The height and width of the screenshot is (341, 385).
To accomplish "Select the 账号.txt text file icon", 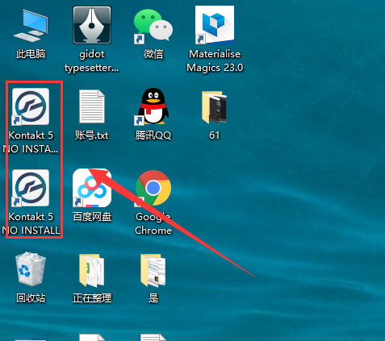I will [x=92, y=106].
